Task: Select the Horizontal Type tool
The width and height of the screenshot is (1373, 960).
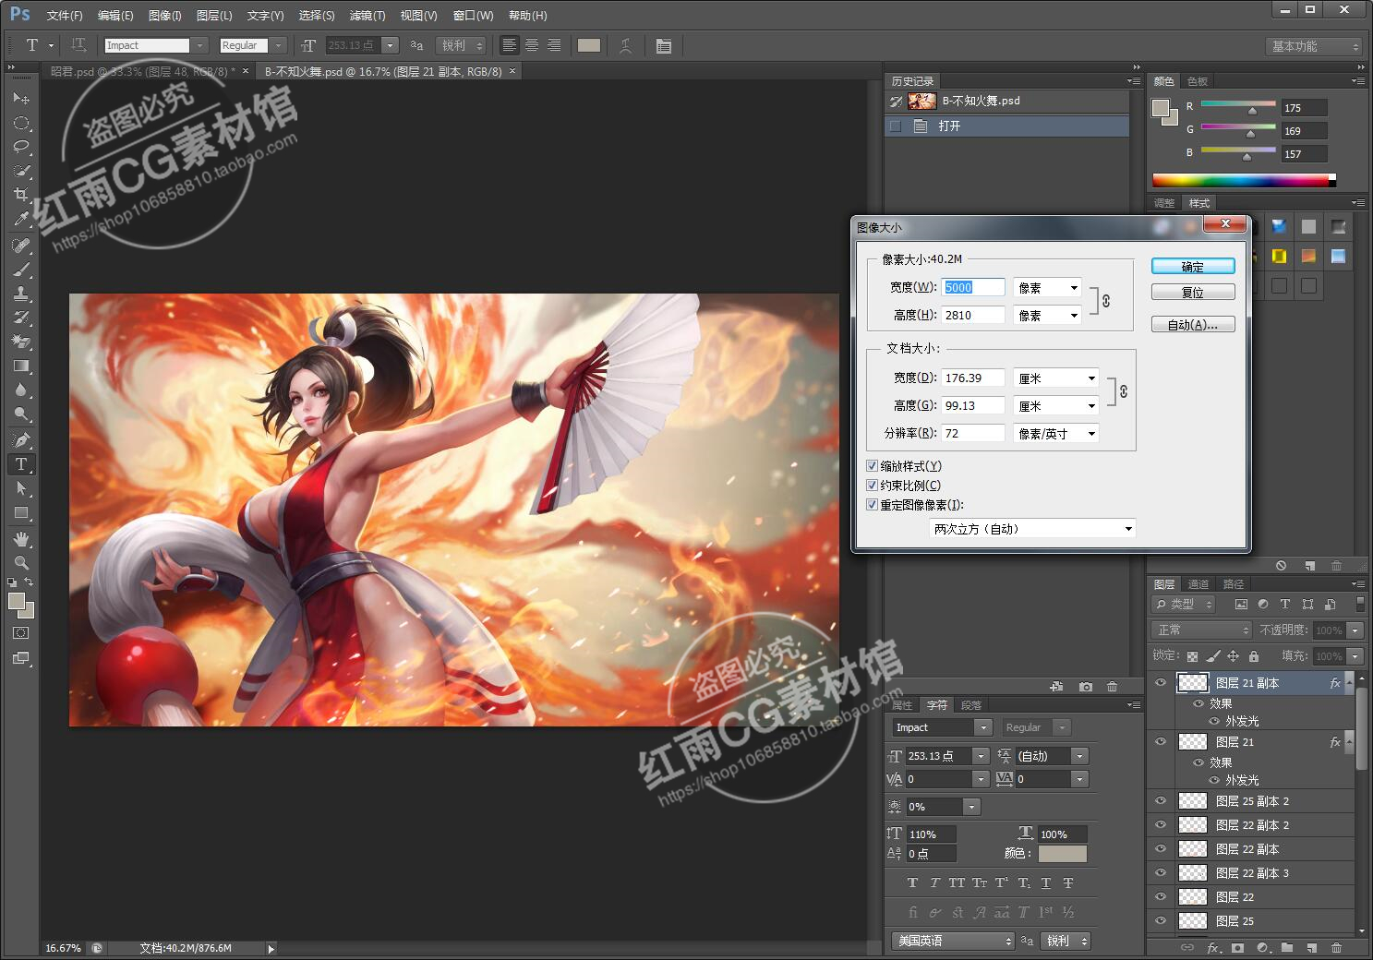Action: (20, 464)
